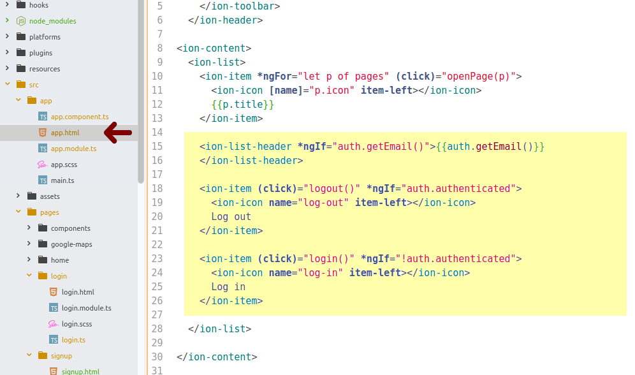Viewport: 635px width, 375px height.
Task: Collapse the login folder chevron
Action: (x=29, y=276)
